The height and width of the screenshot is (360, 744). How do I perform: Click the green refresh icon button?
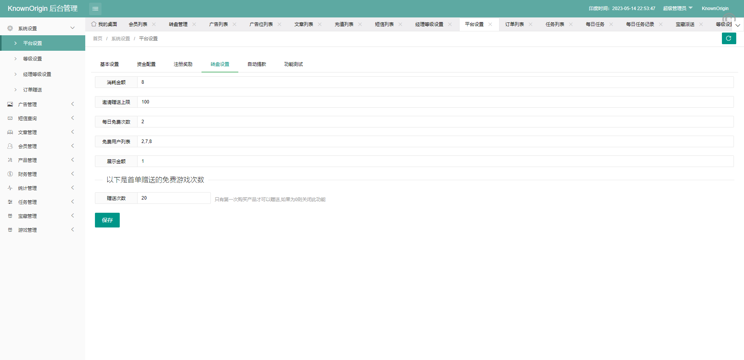[x=728, y=38]
